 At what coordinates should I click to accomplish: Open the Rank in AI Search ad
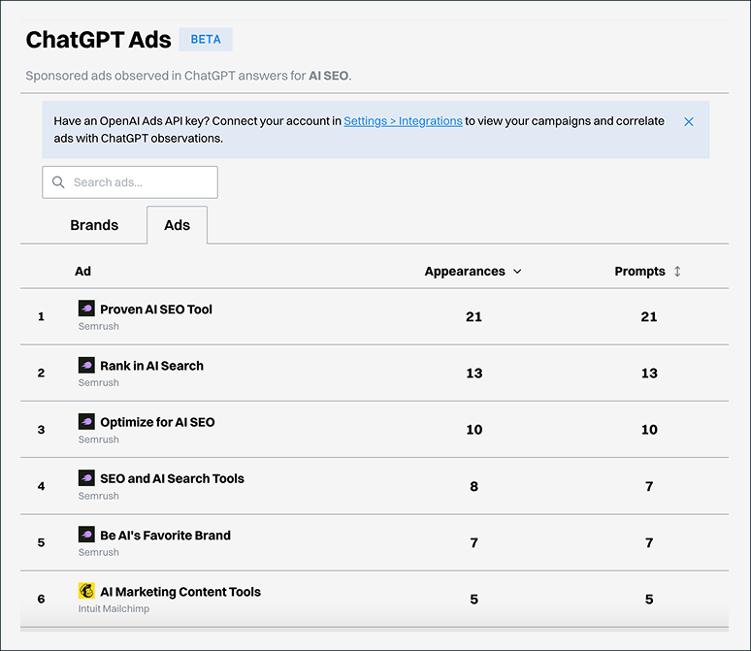(x=151, y=366)
